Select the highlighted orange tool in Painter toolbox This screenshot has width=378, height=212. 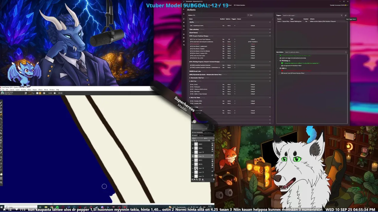tap(1, 114)
